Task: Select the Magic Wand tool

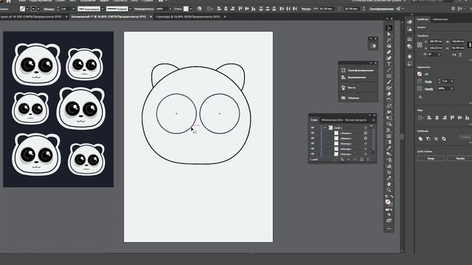Action: [389, 40]
